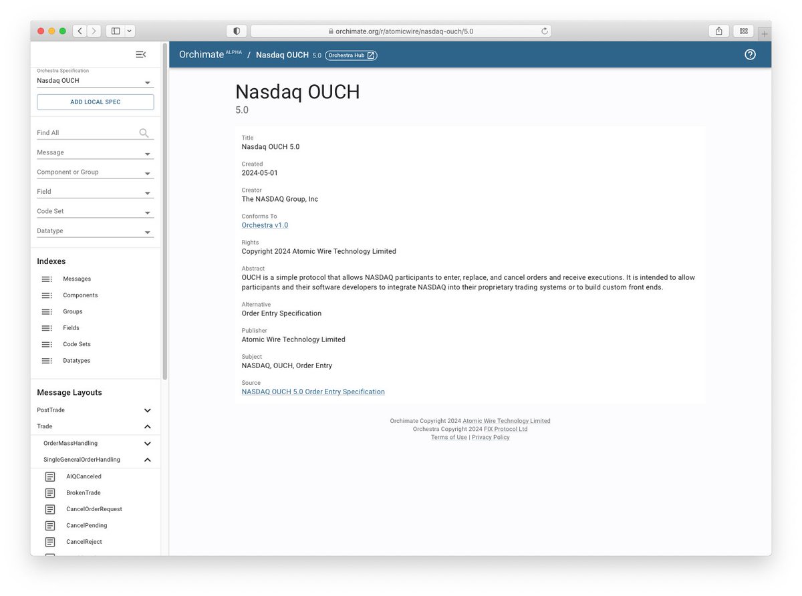Click the document icon beside AIQCanceled
This screenshot has height=596, width=802.
coord(50,476)
